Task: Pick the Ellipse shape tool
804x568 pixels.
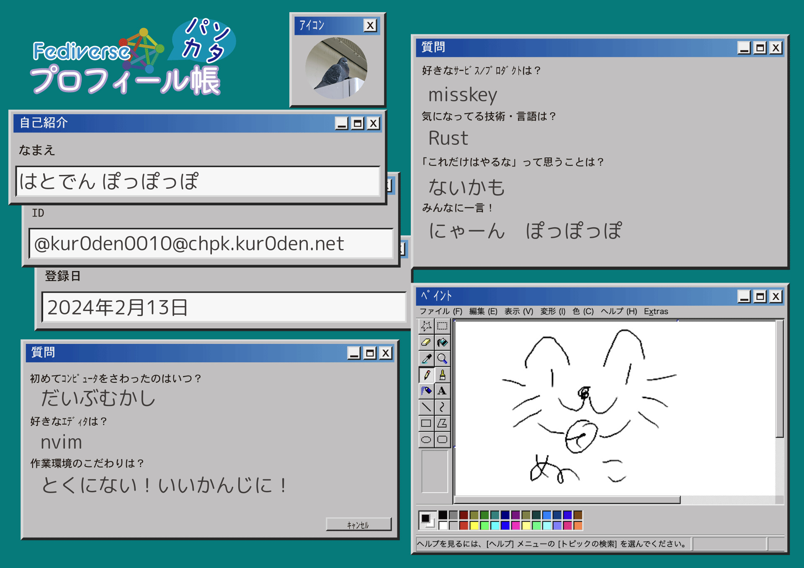Action: 426,439
